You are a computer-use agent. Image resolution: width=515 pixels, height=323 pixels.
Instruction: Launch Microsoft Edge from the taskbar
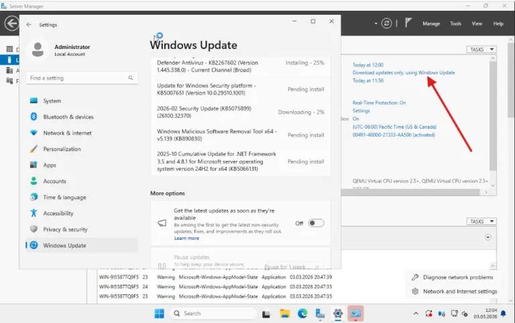tap(302, 314)
